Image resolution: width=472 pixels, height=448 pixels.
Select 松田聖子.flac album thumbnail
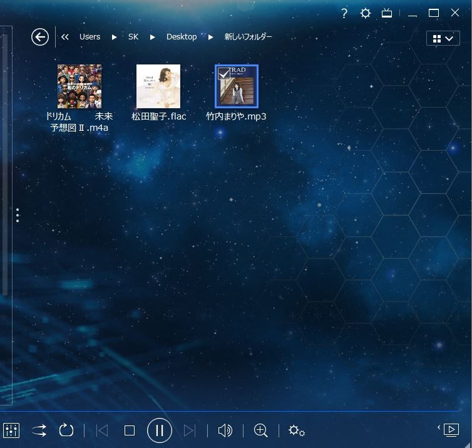pos(158,86)
